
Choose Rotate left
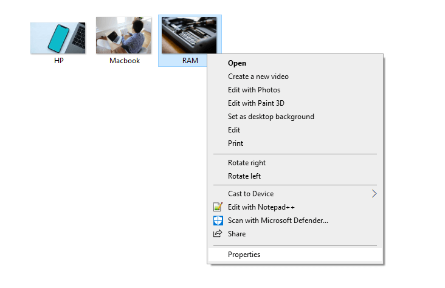(x=295, y=176)
